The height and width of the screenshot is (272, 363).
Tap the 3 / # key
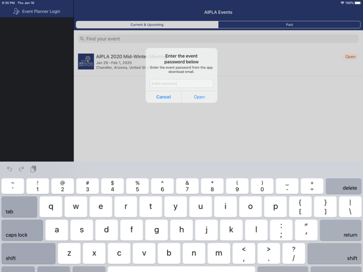coord(87,186)
